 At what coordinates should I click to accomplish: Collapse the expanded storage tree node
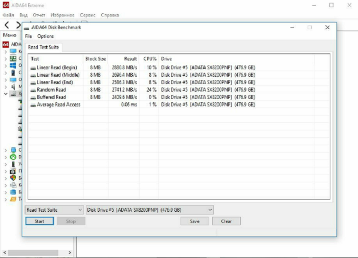click(x=6, y=94)
